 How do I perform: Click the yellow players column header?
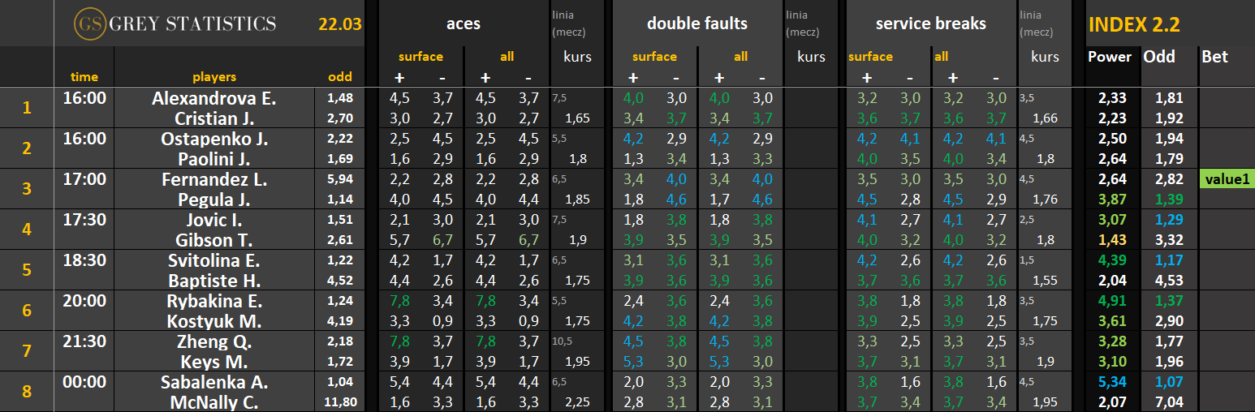click(x=214, y=77)
